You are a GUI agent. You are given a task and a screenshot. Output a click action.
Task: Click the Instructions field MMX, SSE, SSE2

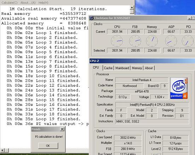click(x=152, y=121)
